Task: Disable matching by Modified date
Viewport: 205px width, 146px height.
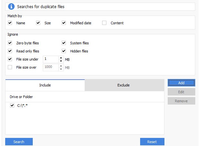Action: point(64,23)
